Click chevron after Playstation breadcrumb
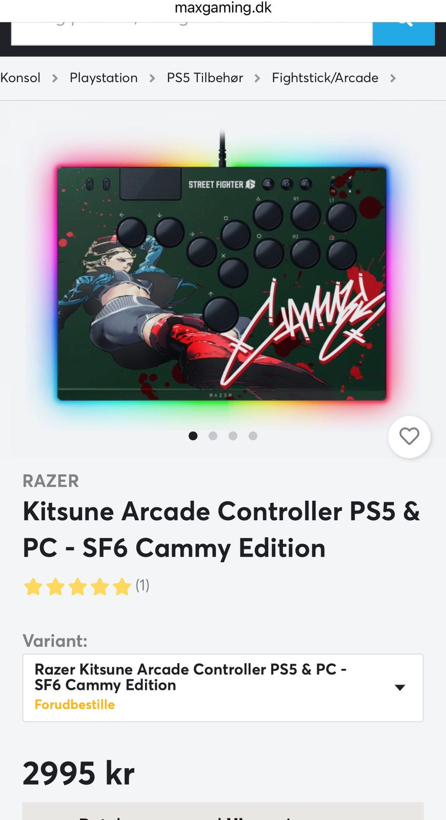The width and height of the screenshot is (446, 820). point(152,78)
